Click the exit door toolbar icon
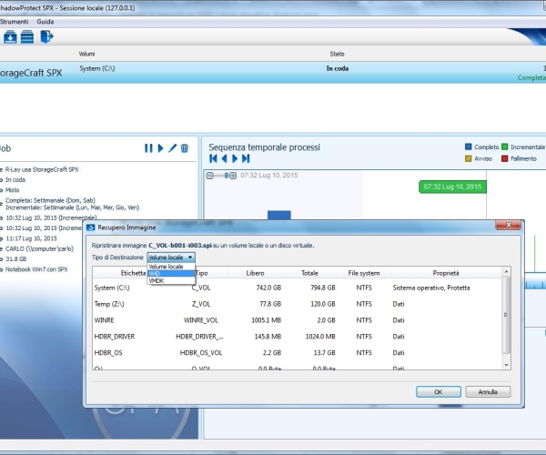Screen dimensions: 546x455 coord(46,36)
